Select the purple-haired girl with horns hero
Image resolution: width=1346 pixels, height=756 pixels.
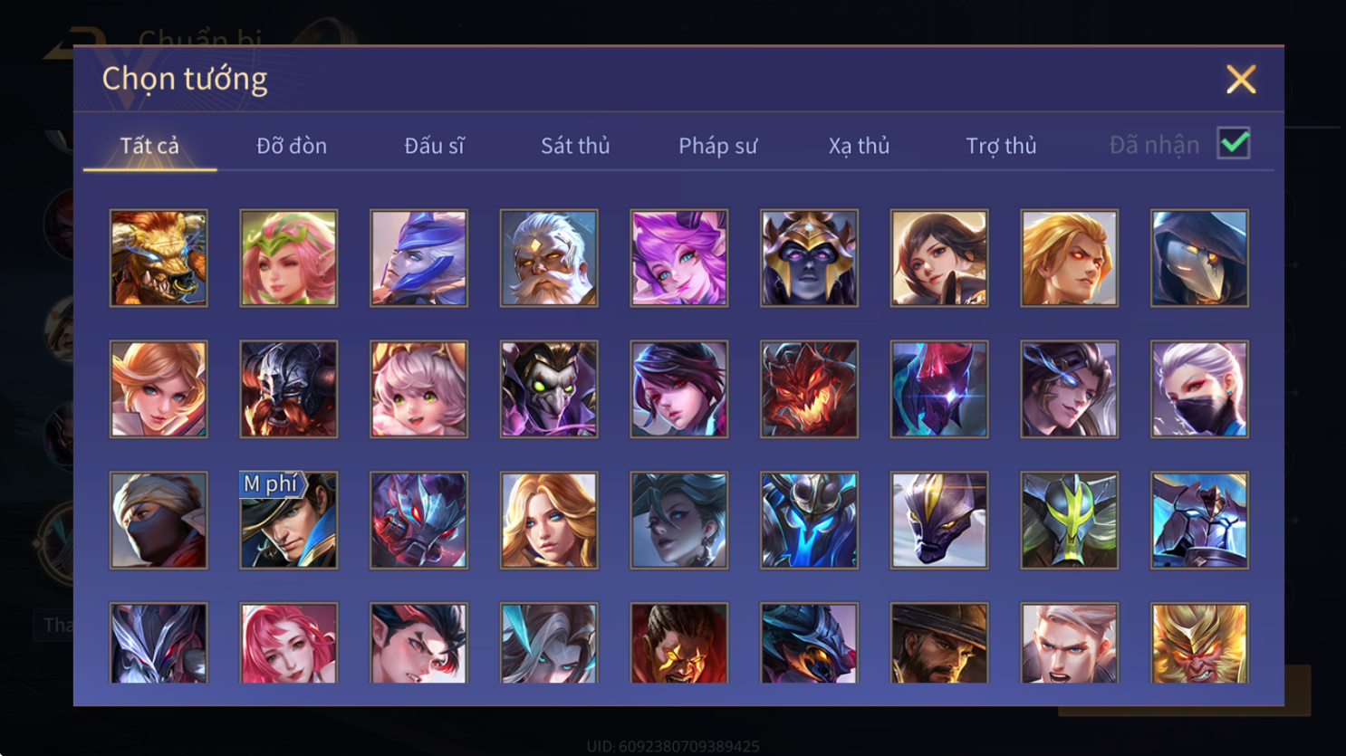click(679, 258)
